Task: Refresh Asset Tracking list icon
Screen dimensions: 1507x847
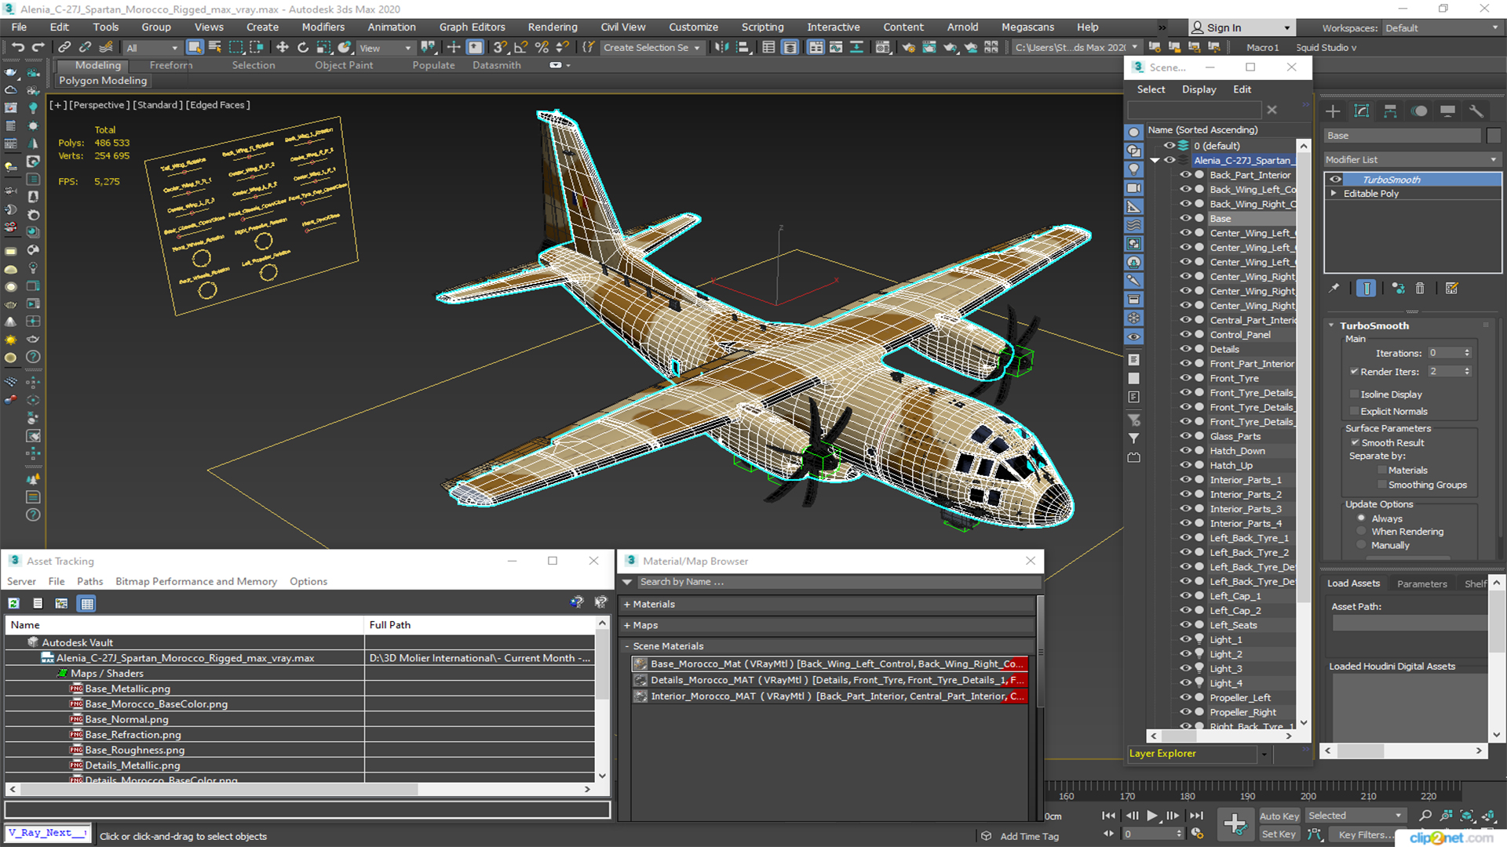Action: click(x=13, y=603)
